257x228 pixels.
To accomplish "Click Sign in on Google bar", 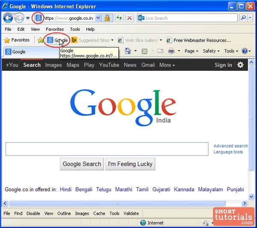I will click(x=223, y=65).
